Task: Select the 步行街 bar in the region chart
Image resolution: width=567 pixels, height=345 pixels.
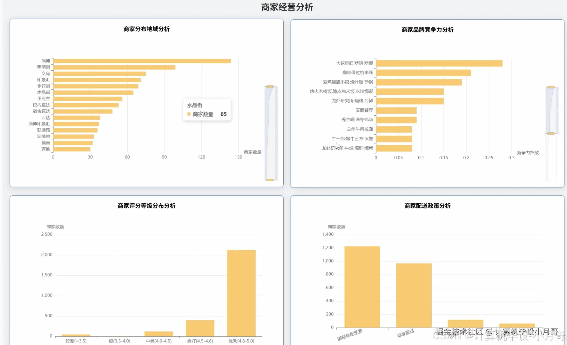Action: pyautogui.click(x=96, y=86)
